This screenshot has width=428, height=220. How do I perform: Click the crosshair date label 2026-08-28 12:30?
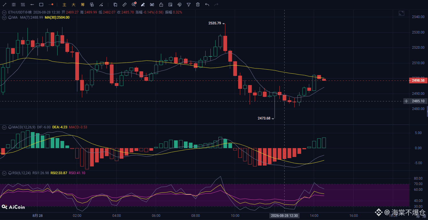[x=284, y=216]
